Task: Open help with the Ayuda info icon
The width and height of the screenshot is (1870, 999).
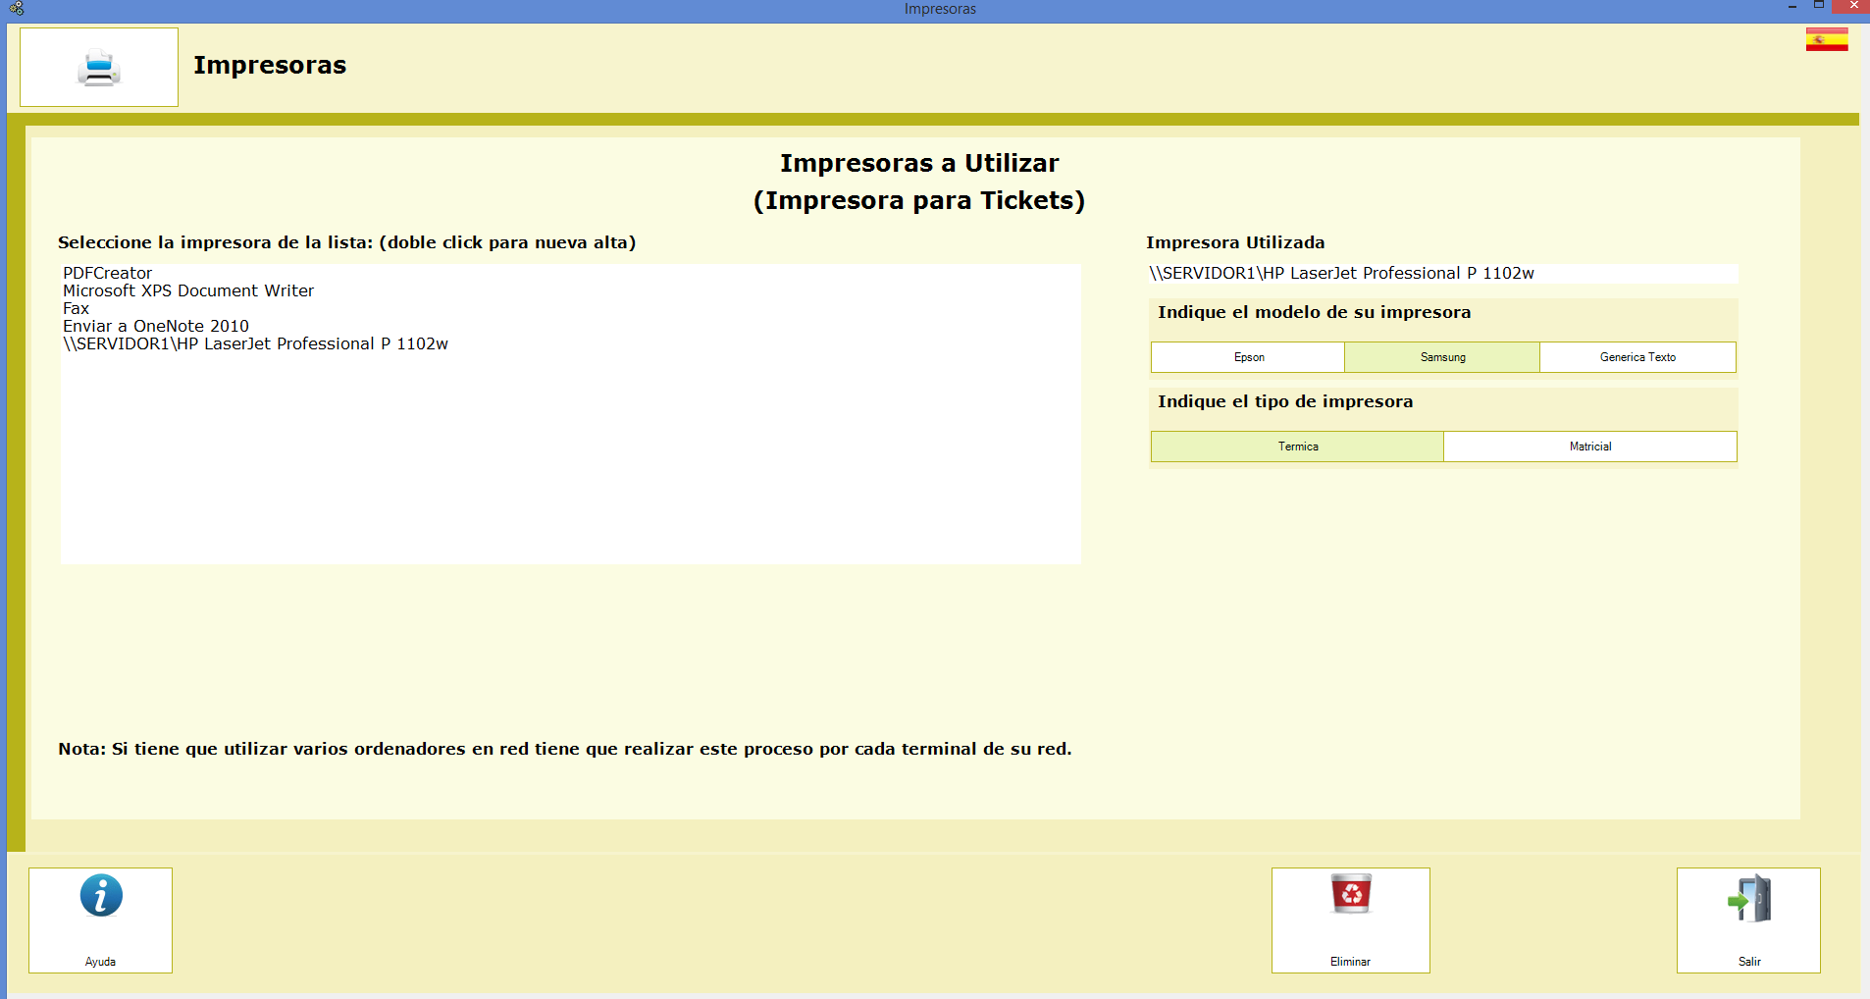Action: pyautogui.click(x=101, y=896)
